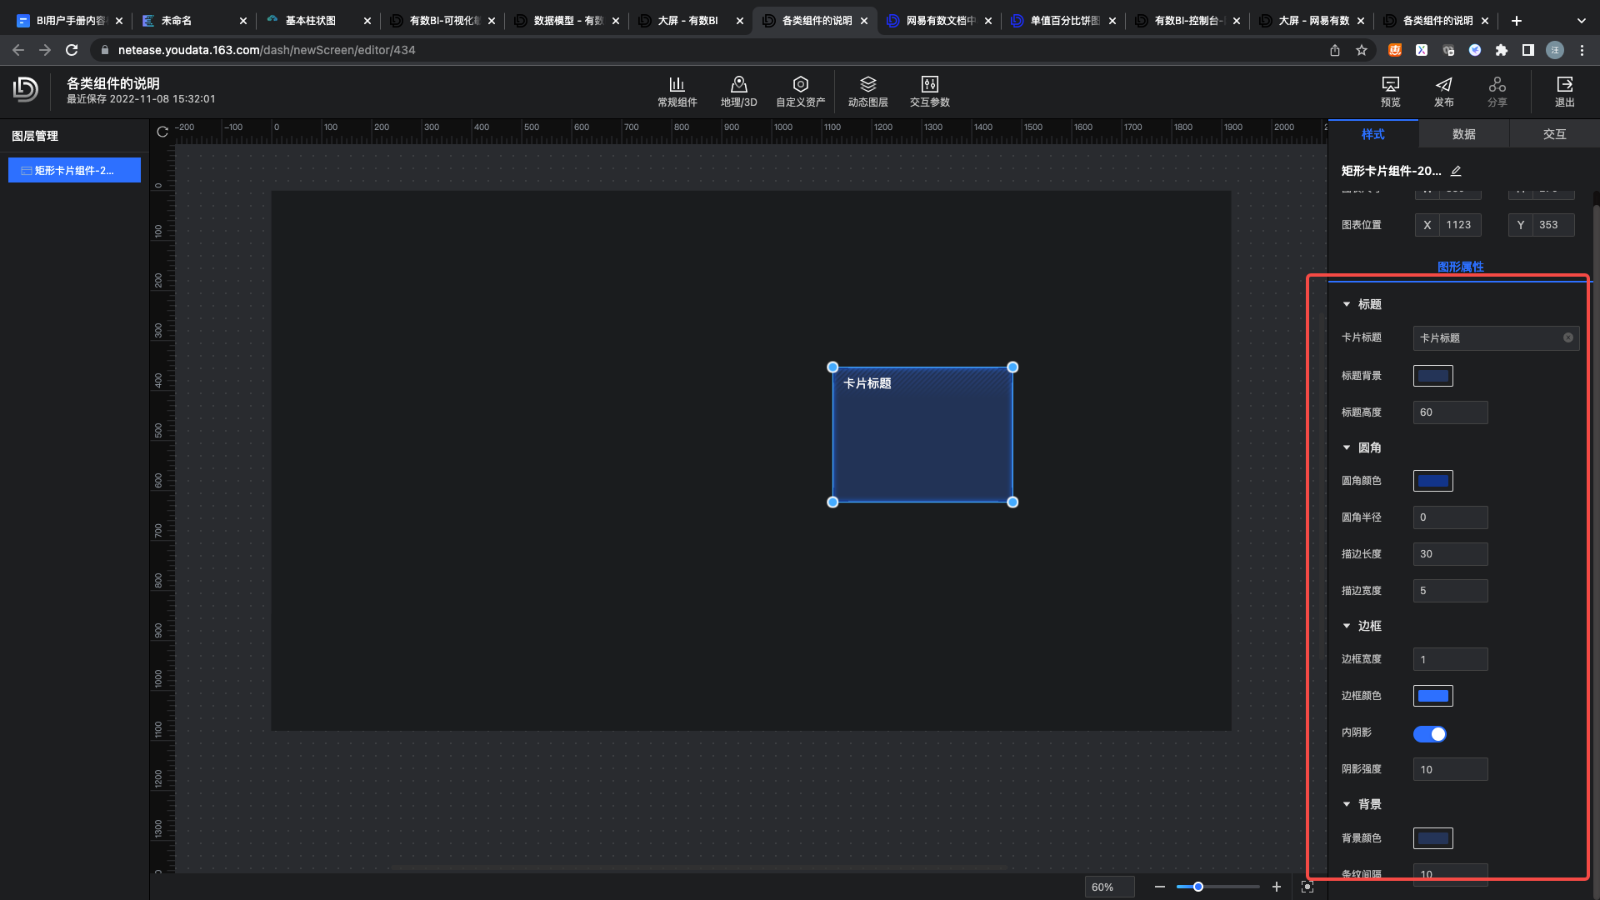Toggle the 内阴影 inner shadow switch
This screenshot has height=900, width=1600.
click(x=1429, y=734)
